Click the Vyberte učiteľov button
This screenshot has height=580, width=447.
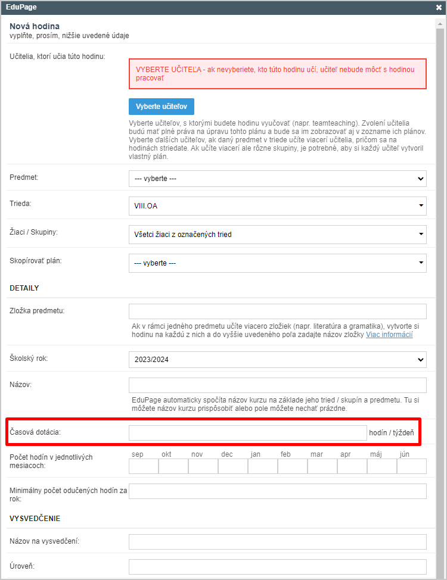tap(162, 107)
